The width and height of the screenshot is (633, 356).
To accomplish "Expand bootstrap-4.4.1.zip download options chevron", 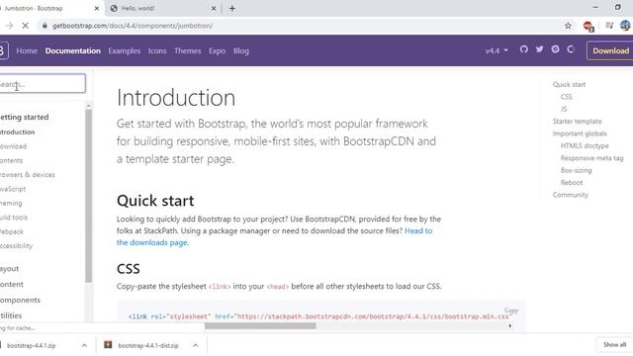I will 84,345.
